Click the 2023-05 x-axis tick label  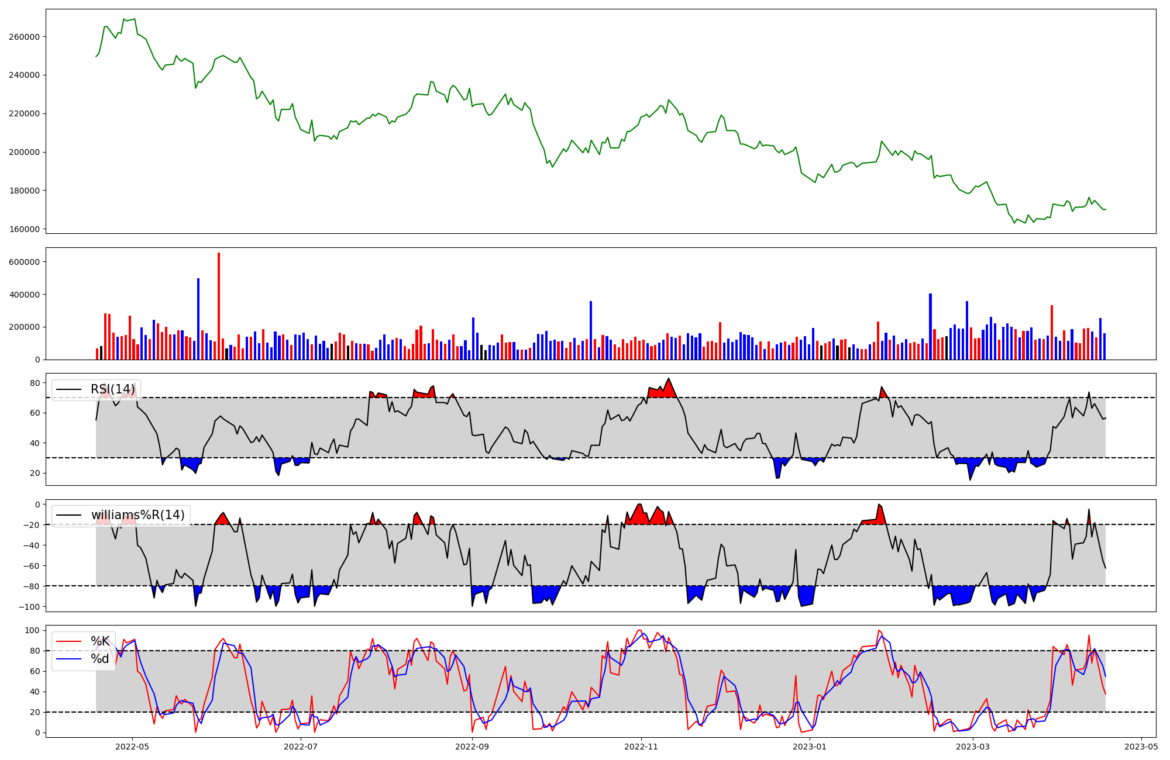[1142, 747]
